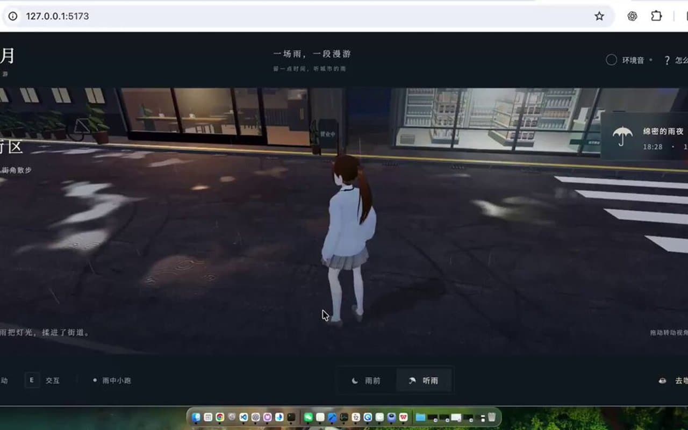
Task: Bookmark this page with the star icon
Action: [599, 16]
